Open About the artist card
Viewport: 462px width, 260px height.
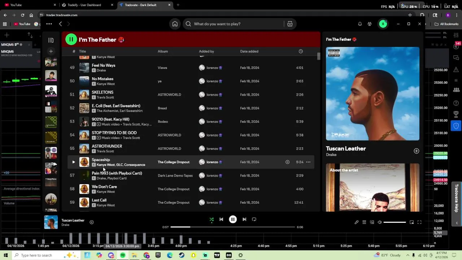372,187
